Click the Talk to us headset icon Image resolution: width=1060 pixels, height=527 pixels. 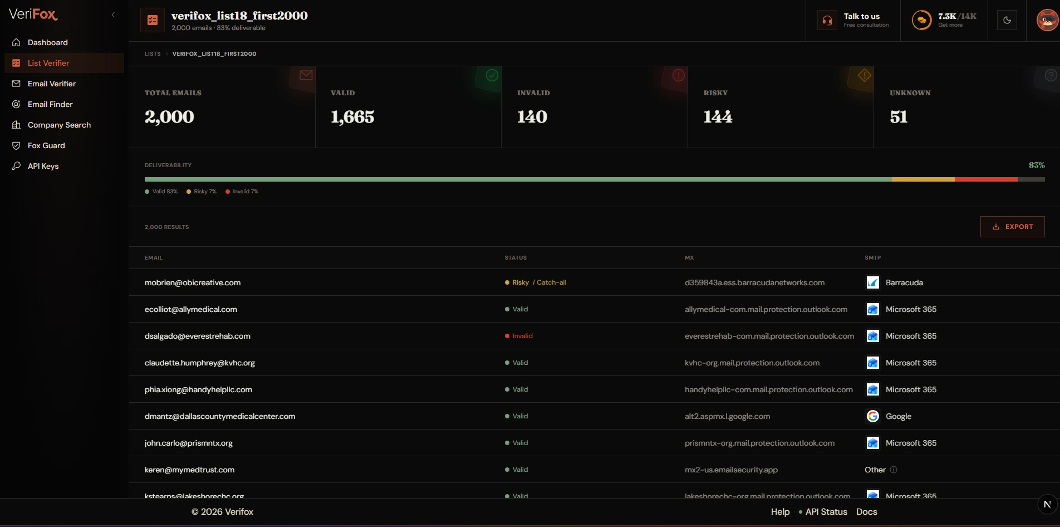(827, 21)
